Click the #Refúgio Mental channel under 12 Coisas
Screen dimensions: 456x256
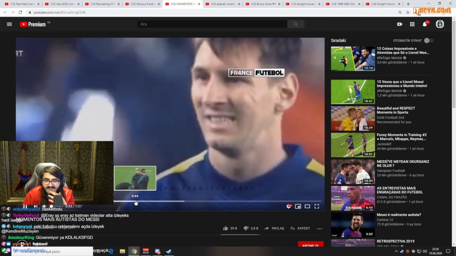click(x=389, y=58)
